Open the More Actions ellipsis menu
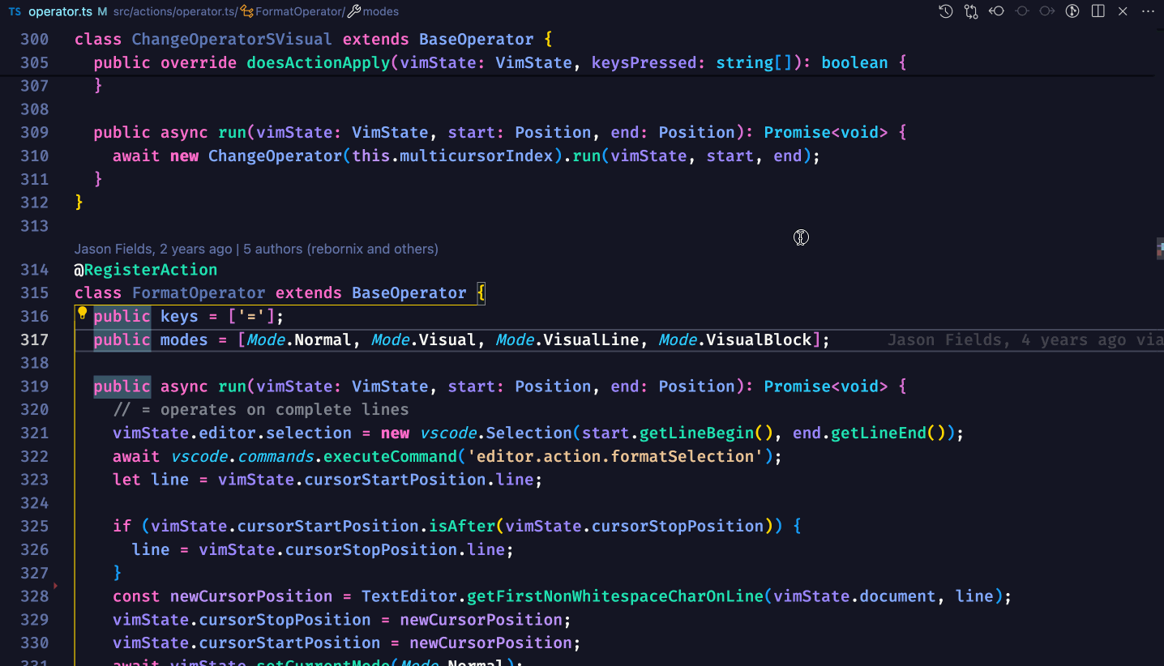 pos(1148,11)
